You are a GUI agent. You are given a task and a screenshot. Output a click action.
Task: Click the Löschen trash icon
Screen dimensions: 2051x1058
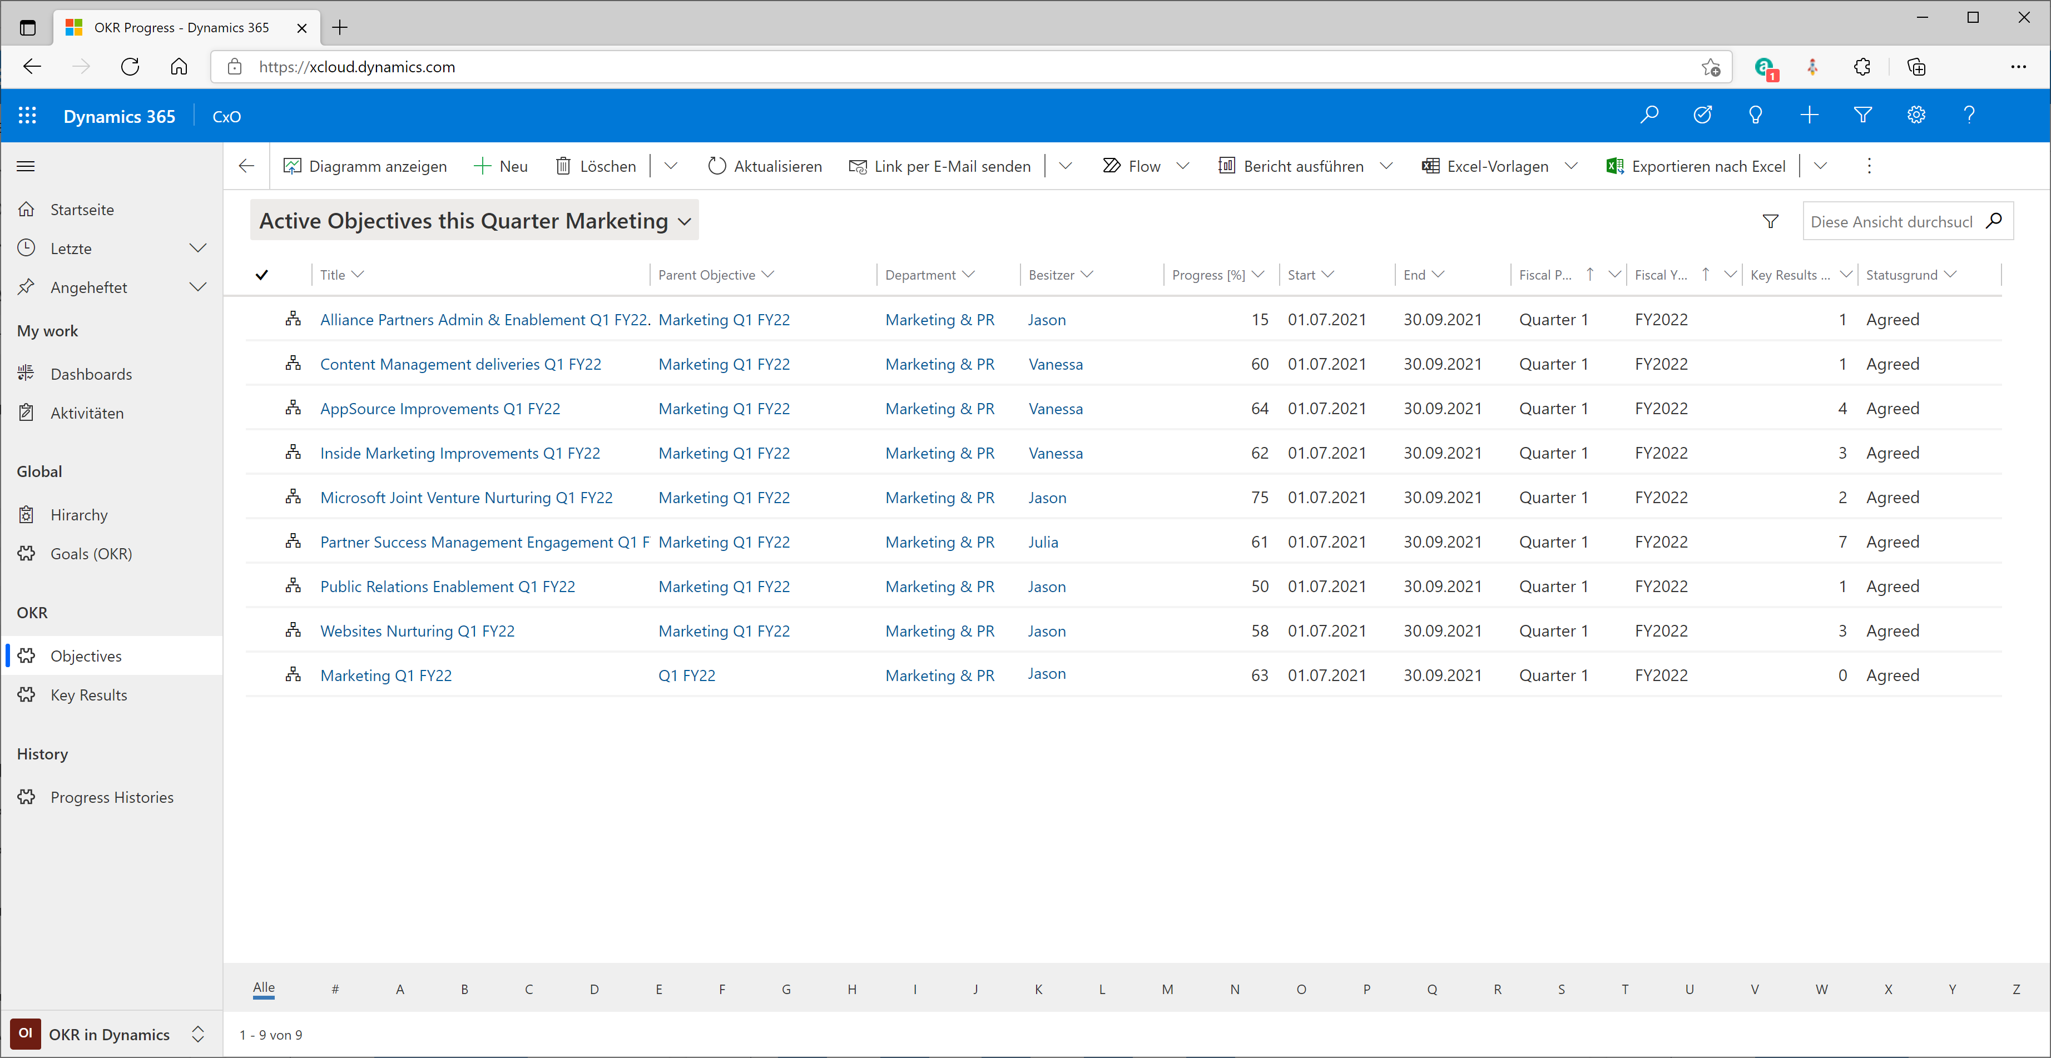[564, 166]
